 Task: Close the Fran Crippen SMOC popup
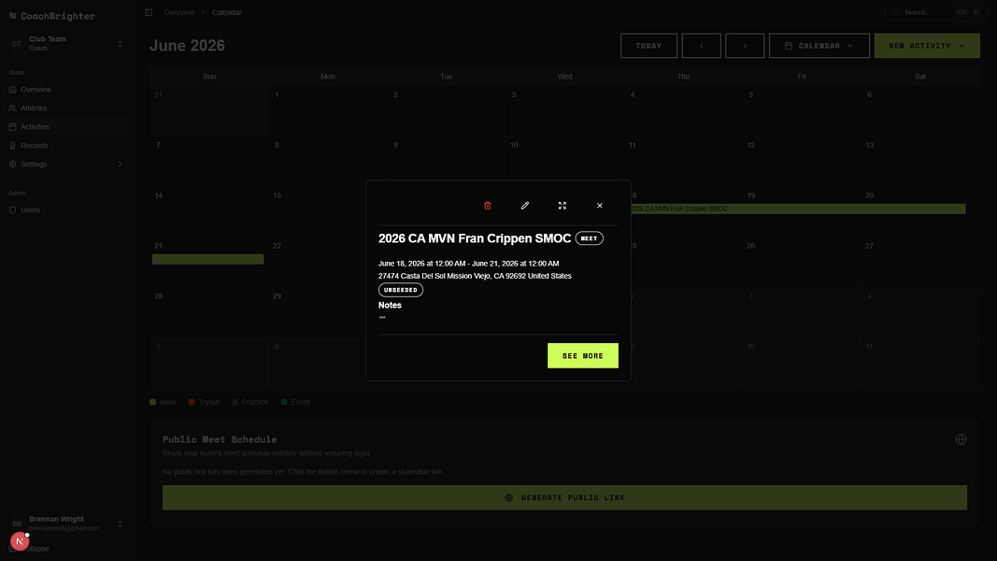600,206
